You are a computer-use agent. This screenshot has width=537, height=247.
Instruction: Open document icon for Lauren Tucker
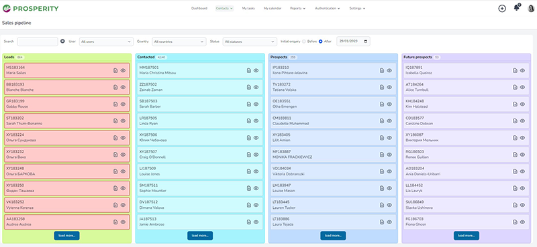coord(382,205)
